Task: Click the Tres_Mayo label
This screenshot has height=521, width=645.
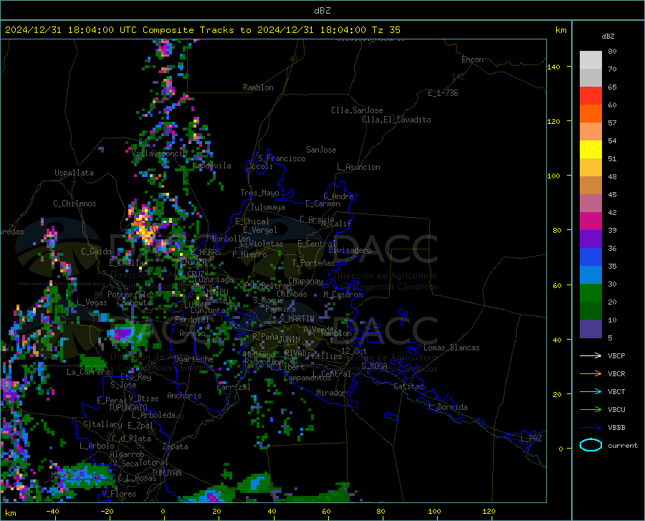Action: tap(259, 193)
